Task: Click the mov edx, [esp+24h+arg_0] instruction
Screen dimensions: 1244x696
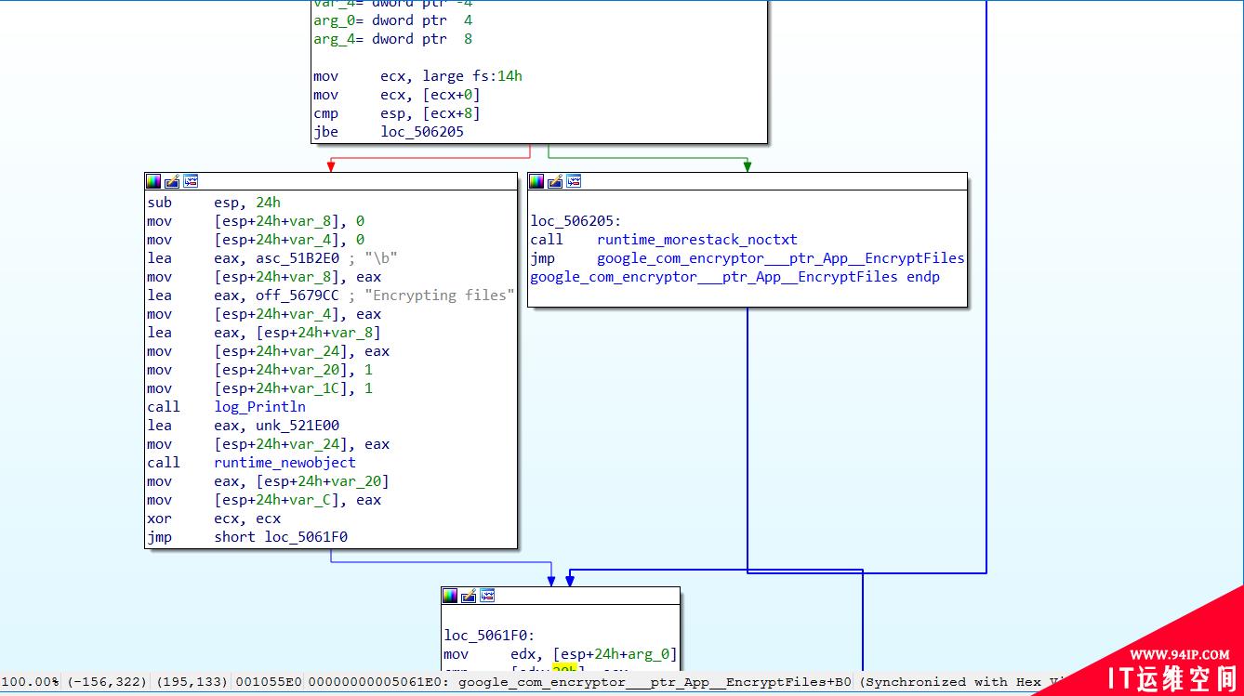Action: coord(561,654)
